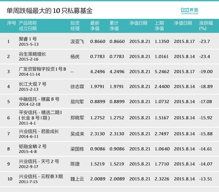Select the manager name '易向军'
The height and width of the screenshot is (192, 219).
77,102
